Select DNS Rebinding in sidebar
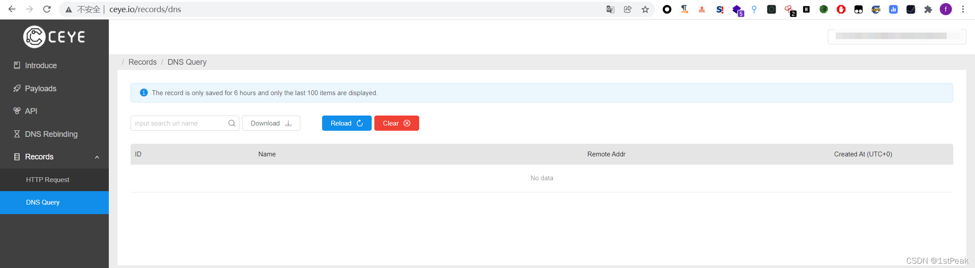975x268 pixels. click(x=51, y=134)
